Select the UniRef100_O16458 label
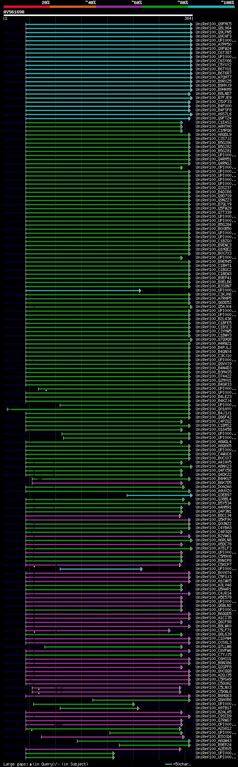 (213, 429)
